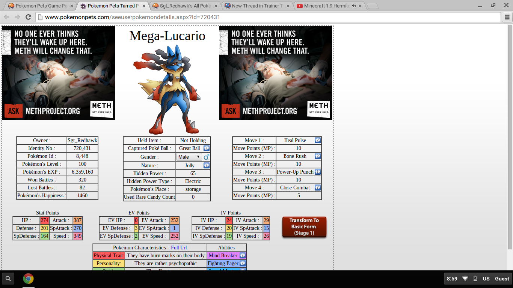Screen dimensions: 513x288
Task: Click the Fighting Eager ability help icon
Action: click(242, 263)
